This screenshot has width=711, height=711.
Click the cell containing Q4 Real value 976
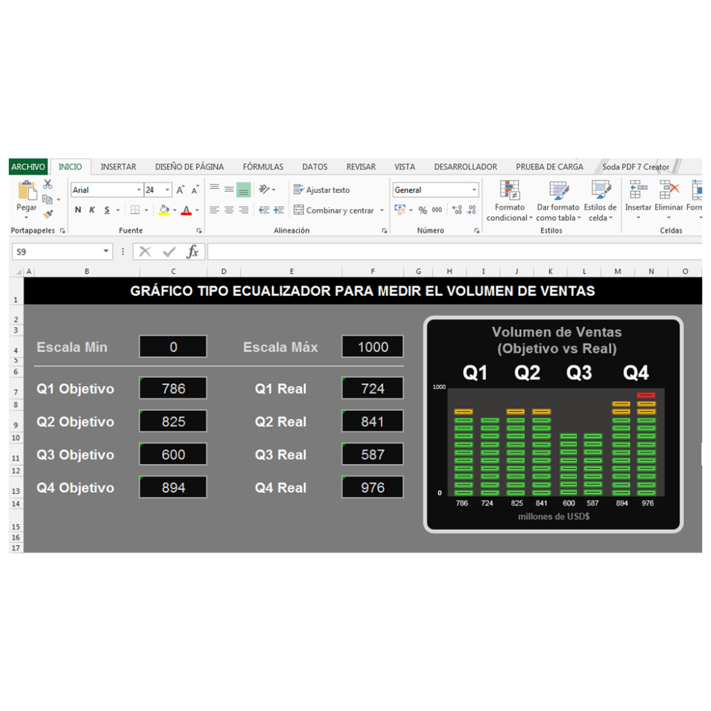372,487
